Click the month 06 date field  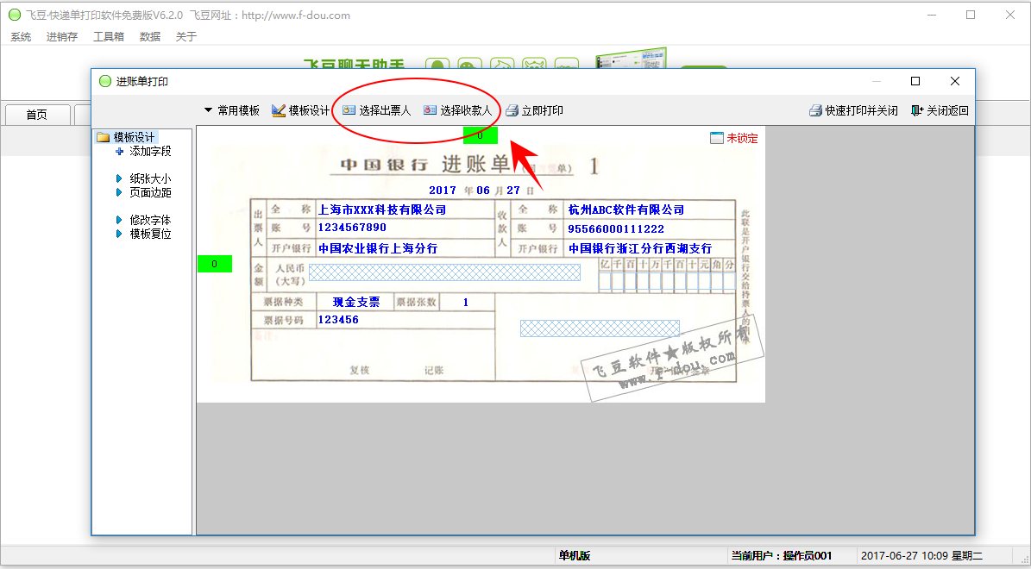pos(483,190)
